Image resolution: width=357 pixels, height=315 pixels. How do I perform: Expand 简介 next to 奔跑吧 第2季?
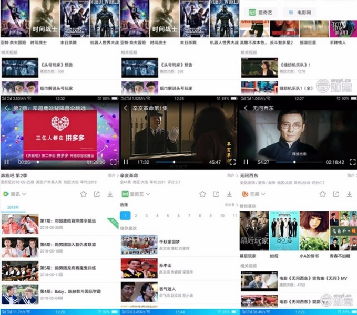pos(113,176)
